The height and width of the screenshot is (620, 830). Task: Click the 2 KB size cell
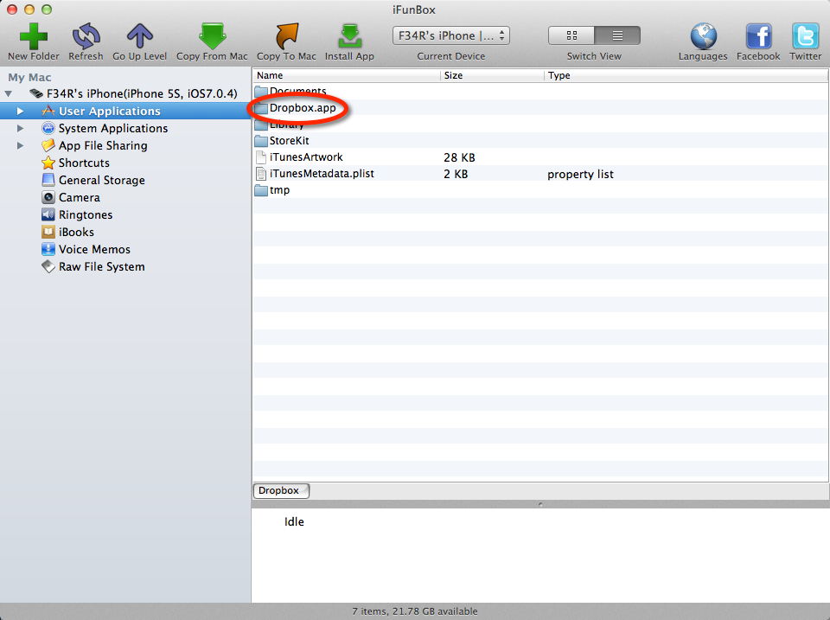point(456,174)
